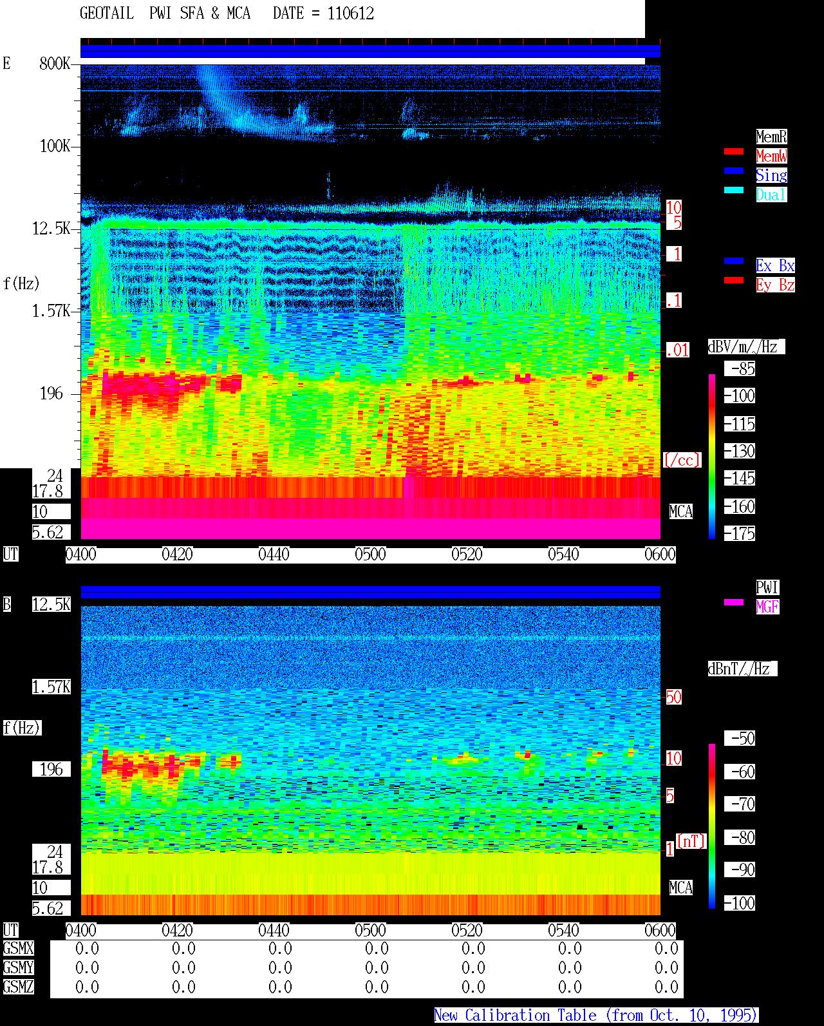This screenshot has width=824, height=1026.
Task: Click the dBnT/√Hz color scale bar
Action: coord(712,826)
